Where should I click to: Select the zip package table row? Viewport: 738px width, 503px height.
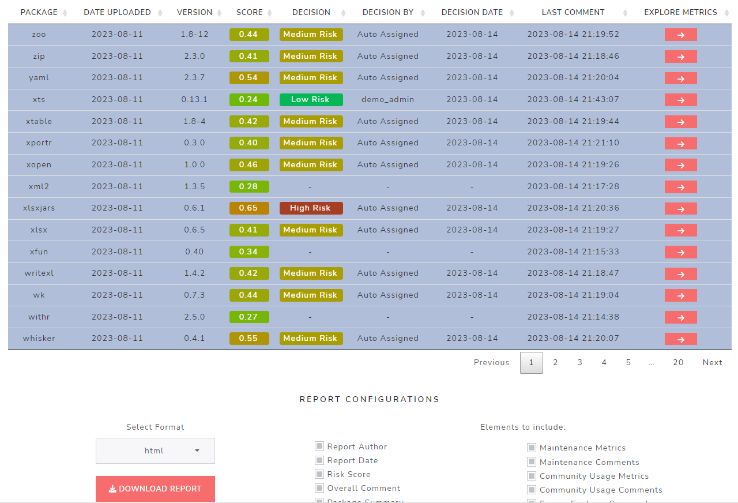click(231, 56)
